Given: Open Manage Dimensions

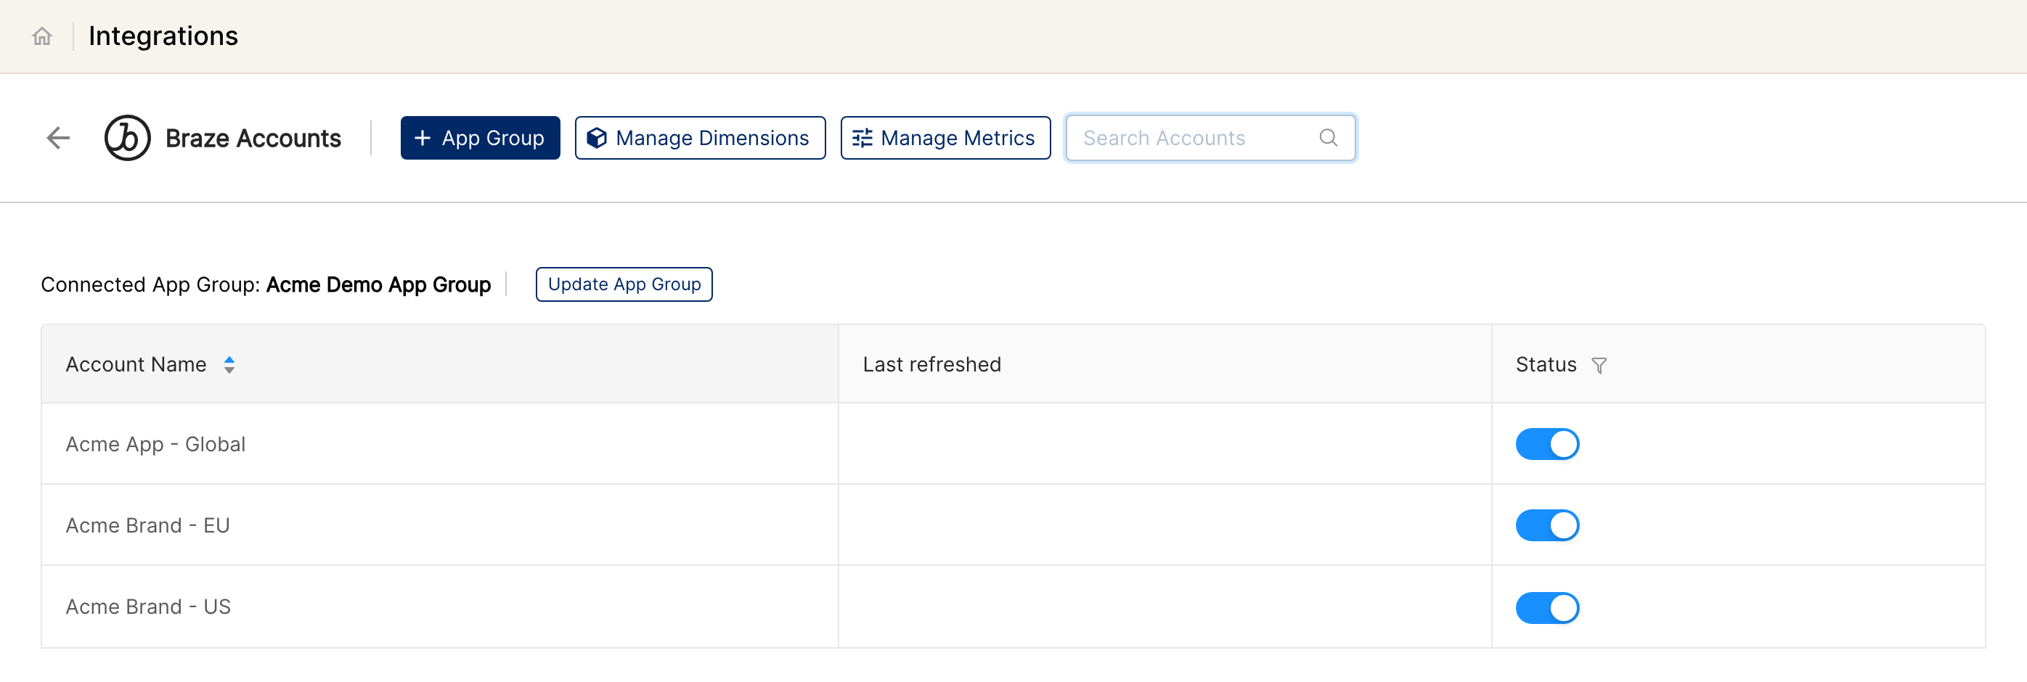Looking at the screenshot, I should [700, 139].
